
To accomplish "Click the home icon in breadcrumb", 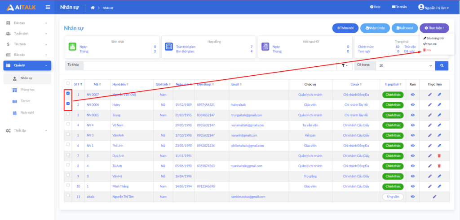I will (x=93, y=8).
